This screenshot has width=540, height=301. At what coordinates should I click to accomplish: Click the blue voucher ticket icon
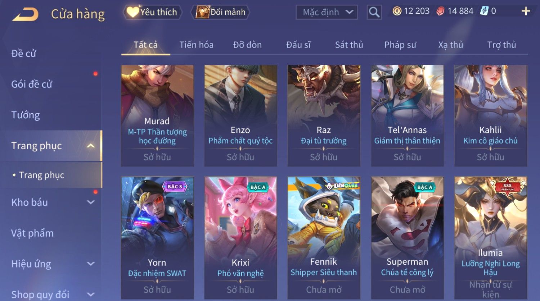click(484, 11)
